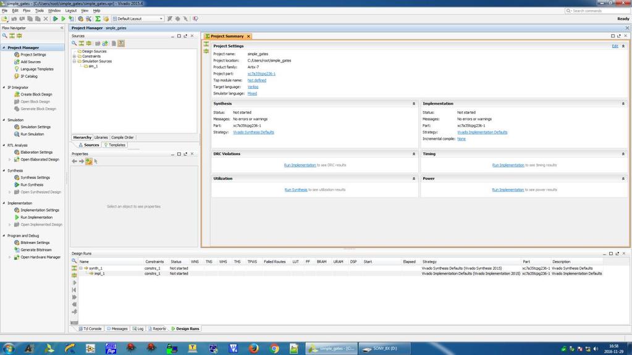Click the Vivado Synthesis Defaults strategy link

click(x=253, y=132)
